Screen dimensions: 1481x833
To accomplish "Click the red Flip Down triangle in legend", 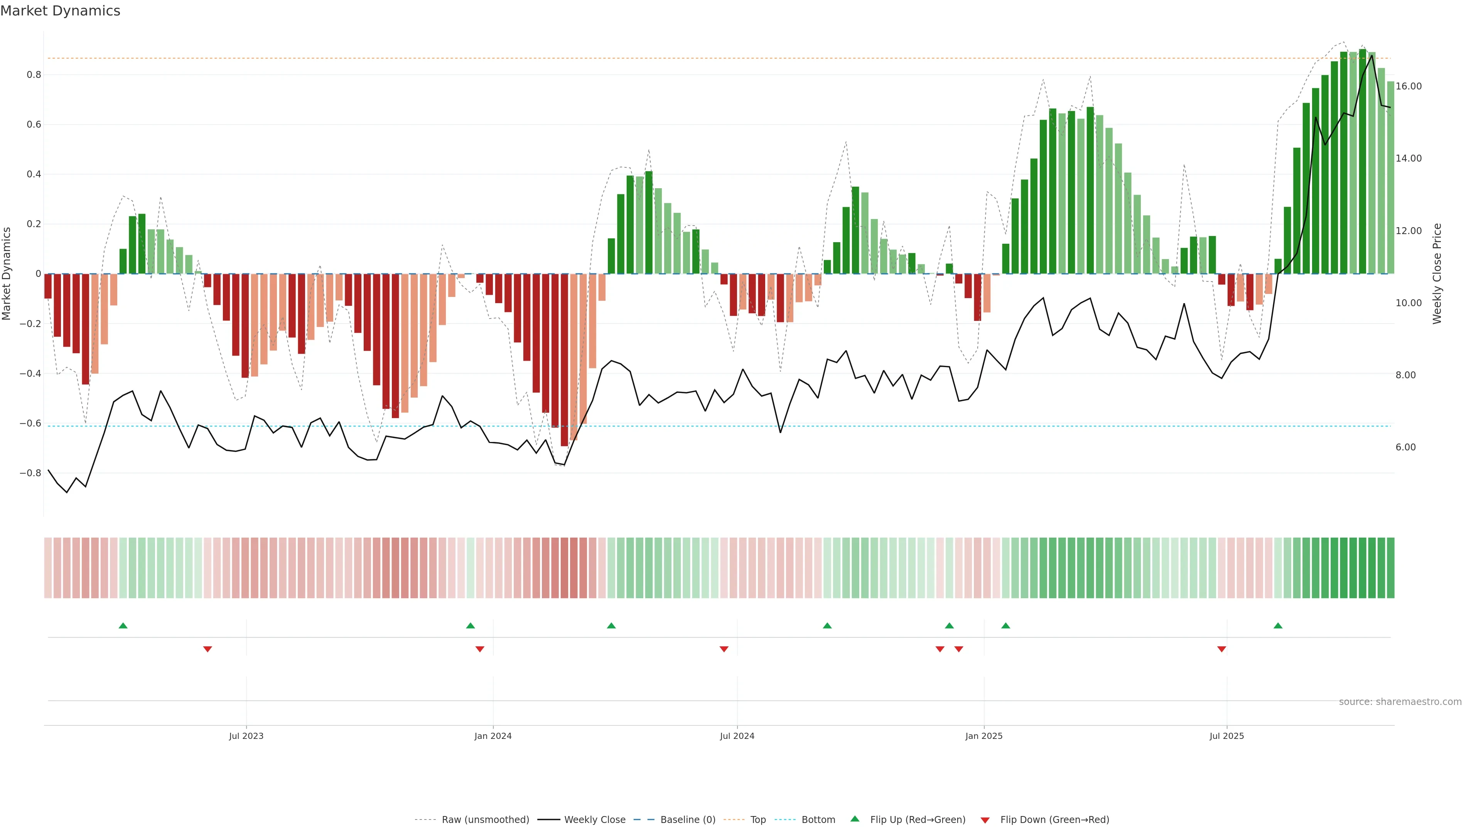I will (985, 820).
